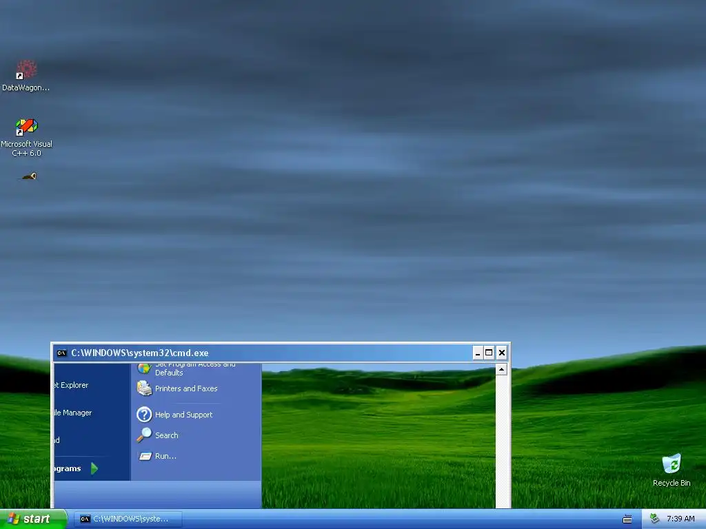The height and width of the screenshot is (529, 706).
Task: Click the Run... icon
Action: click(145, 456)
